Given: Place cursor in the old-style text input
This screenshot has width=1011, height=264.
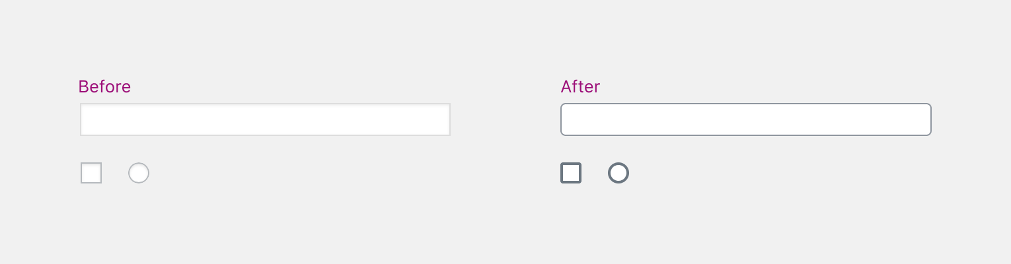Looking at the screenshot, I should (265, 119).
